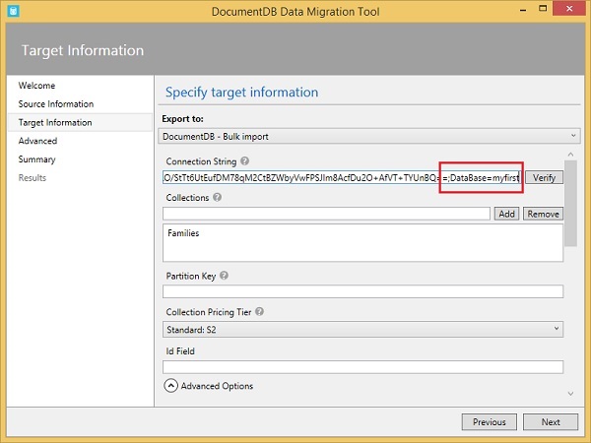Screen dimensions: 591x443
Task: Go to the Welcome step
Action: point(37,86)
